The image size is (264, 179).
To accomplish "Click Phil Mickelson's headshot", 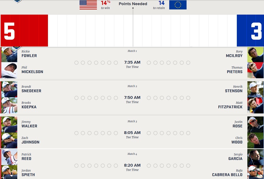I will pyautogui.click(x=9, y=70).
